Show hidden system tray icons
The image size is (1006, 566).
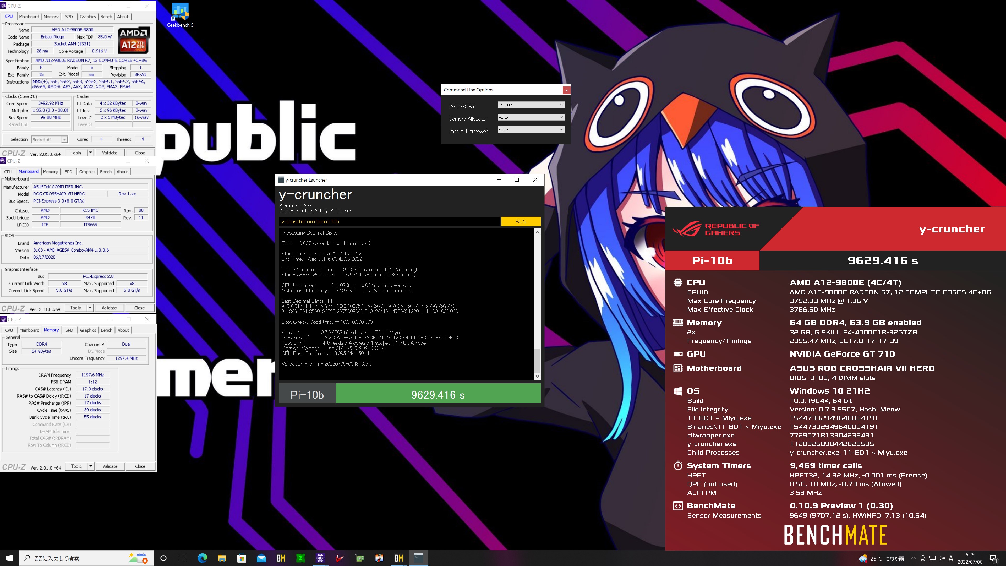coord(914,558)
